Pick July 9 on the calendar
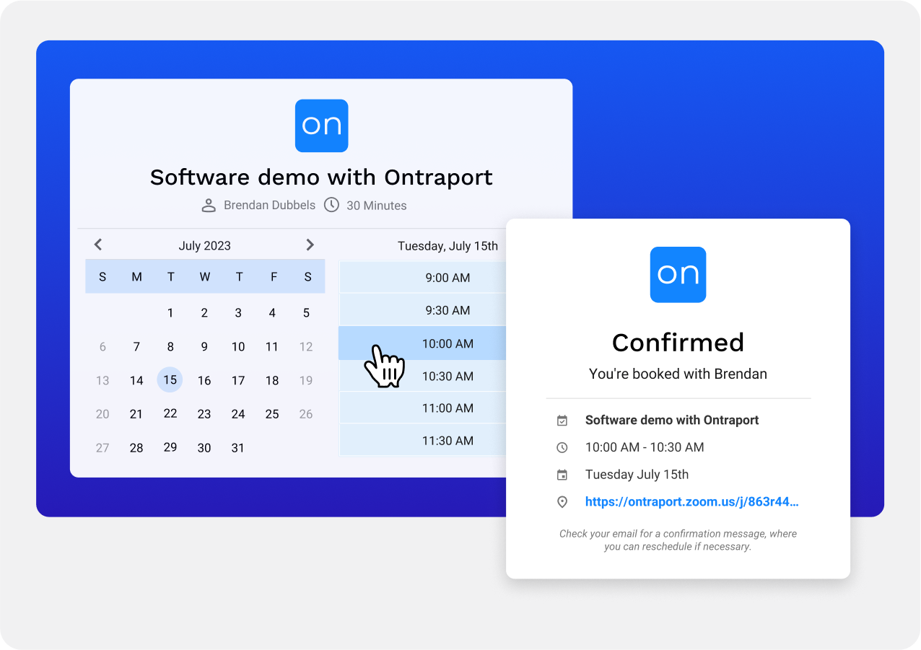The width and height of the screenshot is (921, 650). 204,347
